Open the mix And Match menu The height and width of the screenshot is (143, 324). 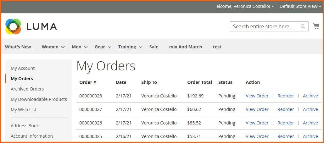[186, 47]
